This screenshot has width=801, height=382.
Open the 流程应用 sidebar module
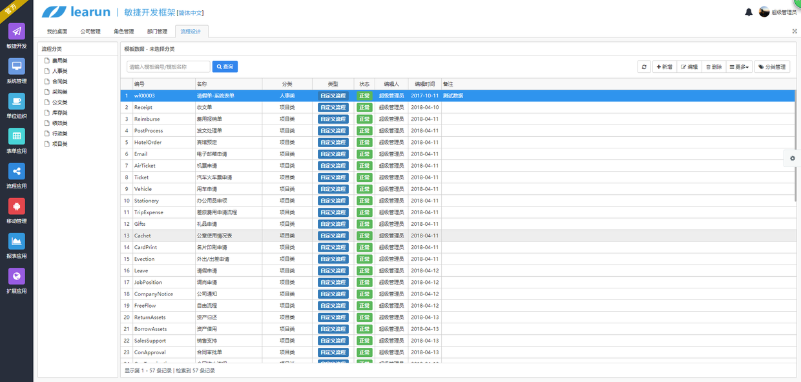(x=17, y=176)
